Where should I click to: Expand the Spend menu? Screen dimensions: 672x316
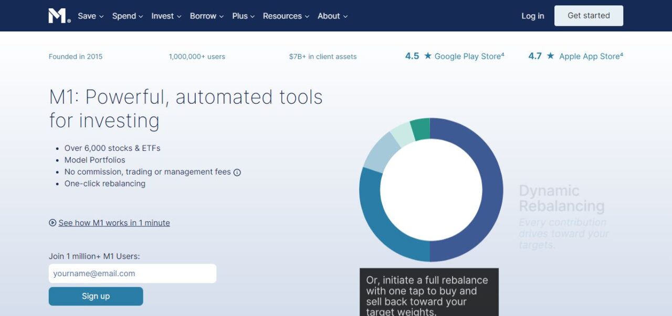coord(128,16)
